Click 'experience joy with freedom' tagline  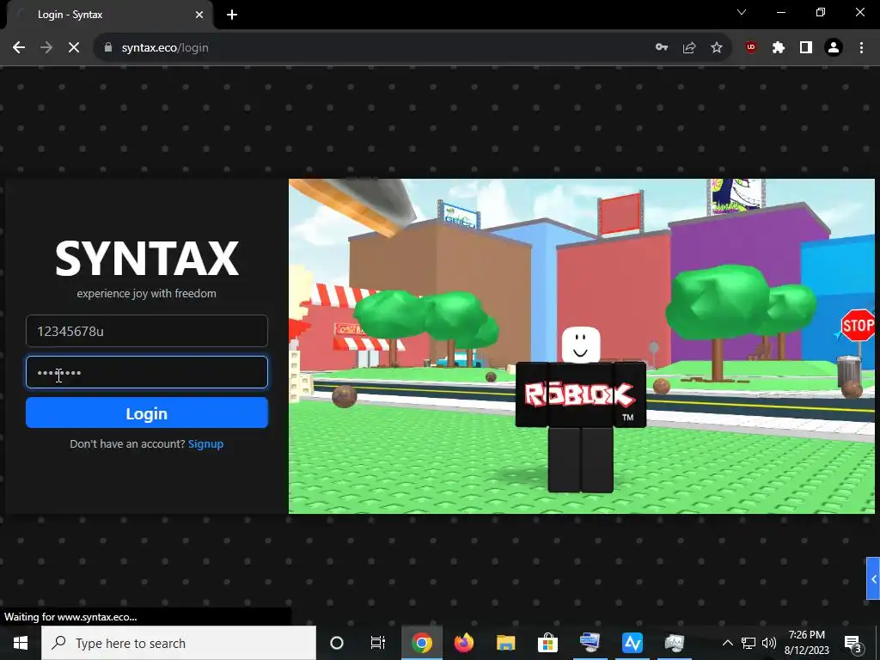pos(146,294)
